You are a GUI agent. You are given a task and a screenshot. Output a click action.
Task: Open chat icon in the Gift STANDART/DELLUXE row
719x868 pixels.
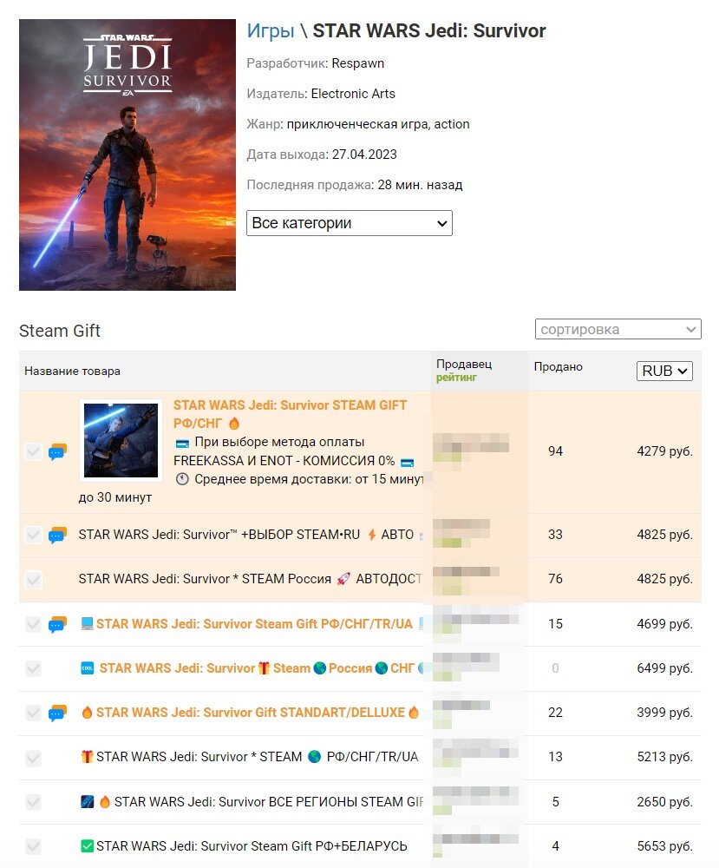click(57, 713)
